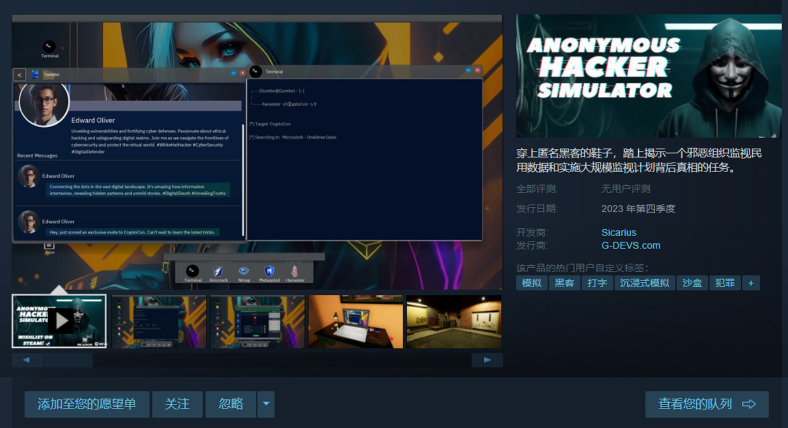The height and width of the screenshot is (428, 788).
Task: Click the 添加至您的愿望单 button
Action: coord(87,404)
